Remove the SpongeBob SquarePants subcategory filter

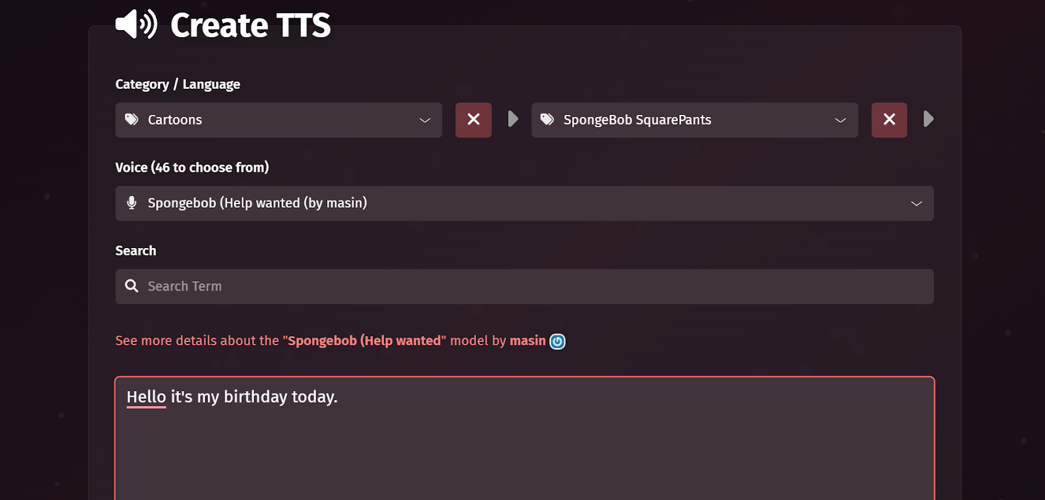[x=889, y=119]
